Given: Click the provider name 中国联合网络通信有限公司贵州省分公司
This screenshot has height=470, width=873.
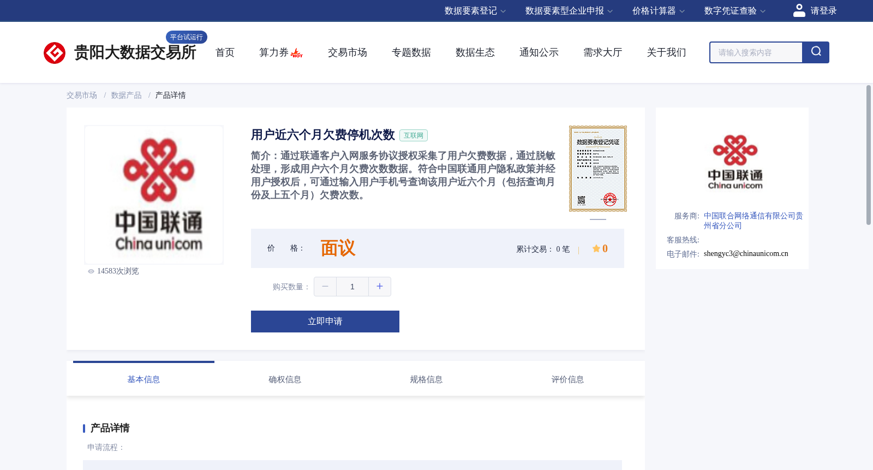Looking at the screenshot, I should point(753,221).
